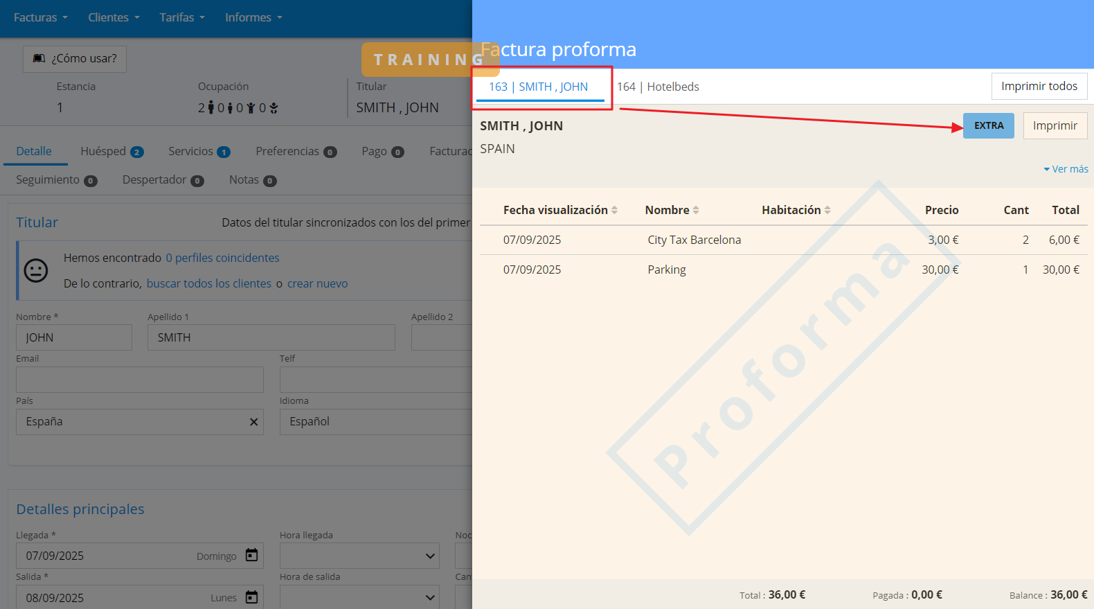The width and height of the screenshot is (1094, 609).
Task: Switch to 164 | Hotelbeds tab
Action: [x=658, y=87]
